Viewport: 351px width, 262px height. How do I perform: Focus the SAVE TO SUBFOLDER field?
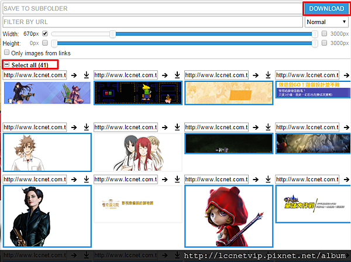[x=153, y=9]
